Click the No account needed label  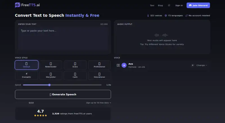199,16
